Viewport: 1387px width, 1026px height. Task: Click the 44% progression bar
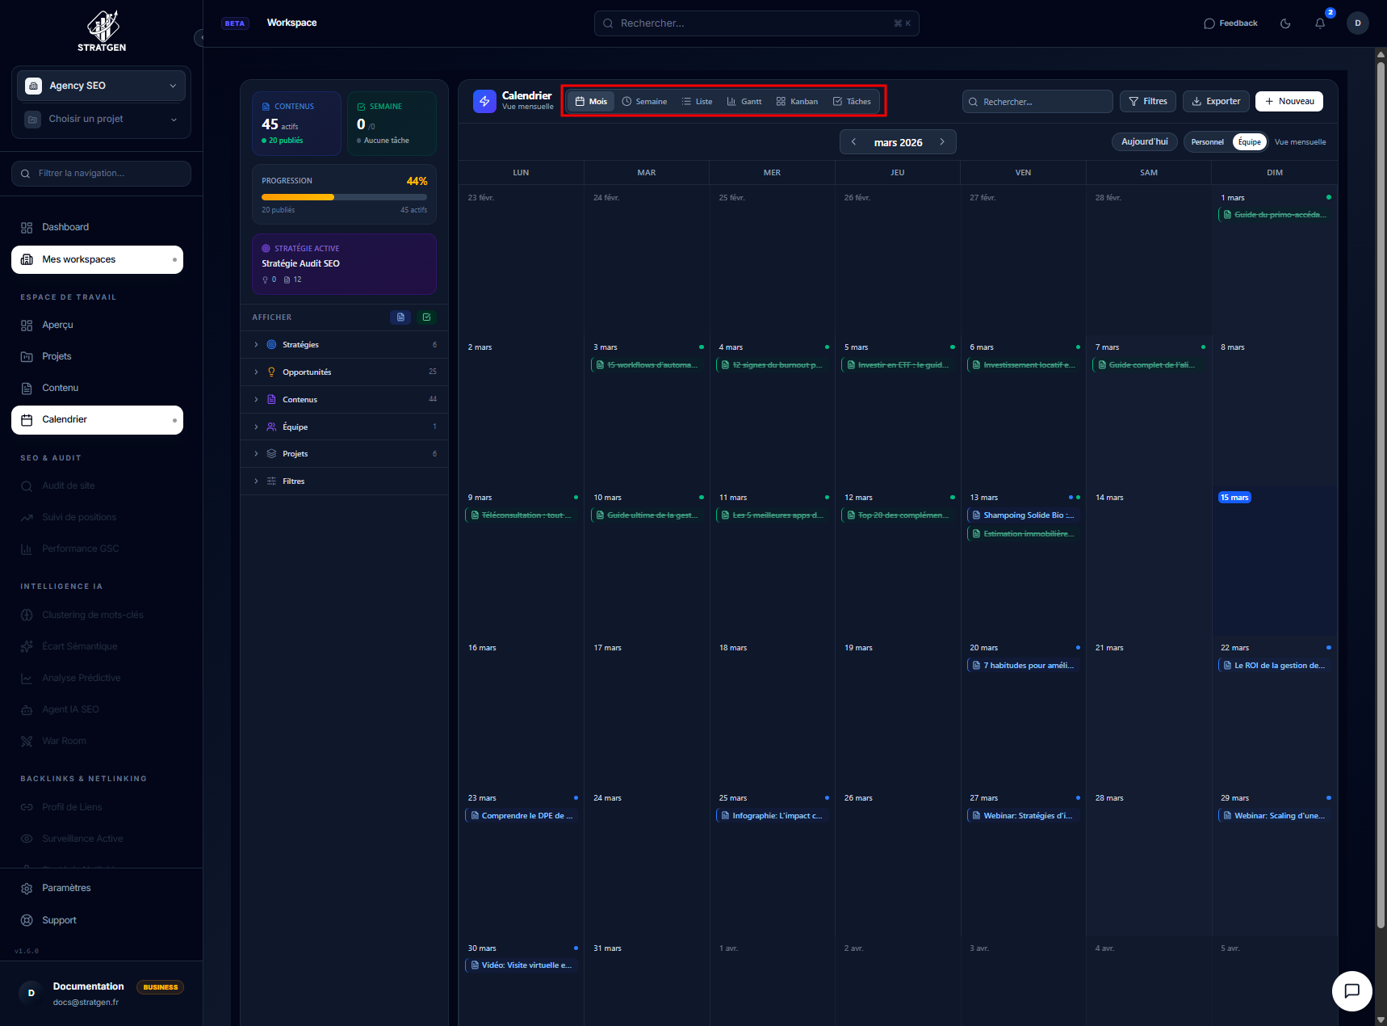point(344,196)
